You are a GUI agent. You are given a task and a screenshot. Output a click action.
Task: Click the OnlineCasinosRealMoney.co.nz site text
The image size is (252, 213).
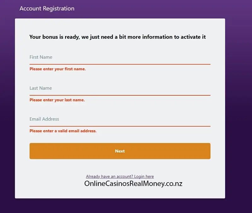pyautogui.click(x=134, y=183)
